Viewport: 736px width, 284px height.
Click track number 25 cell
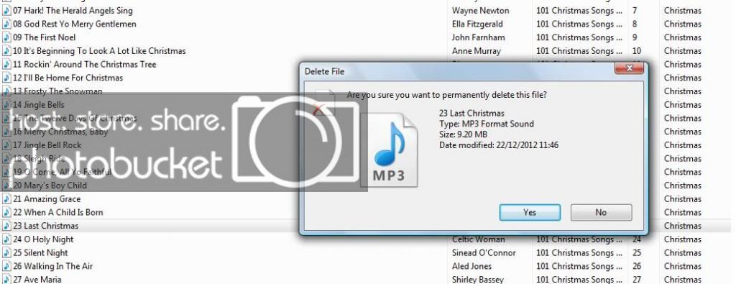click(x=637, y=252)
